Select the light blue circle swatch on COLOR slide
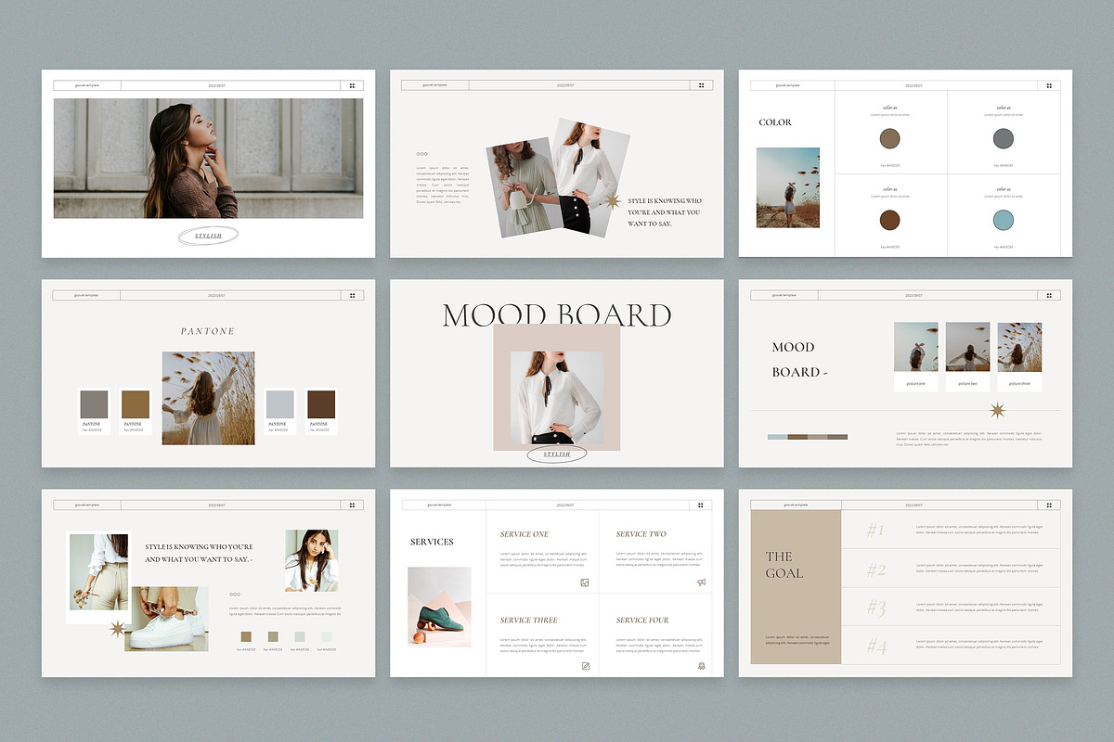This screenshot has height=742, width=1114. pyautogui.click(x=1003, y=220)
